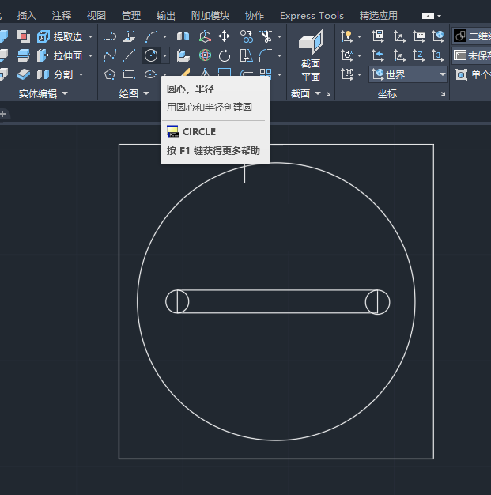Open the Fillet tool dropdown arrow
The height and width of the screenshot is (495, 491).
point(279,55)
